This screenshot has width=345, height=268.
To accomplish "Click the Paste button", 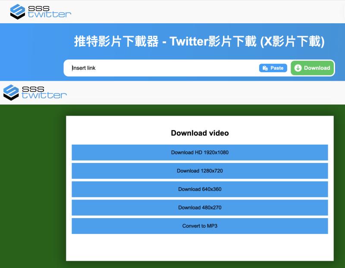I will 273,68.
